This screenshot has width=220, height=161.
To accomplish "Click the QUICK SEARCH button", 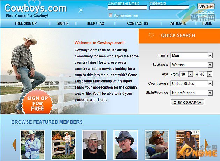I will [188, 103].
